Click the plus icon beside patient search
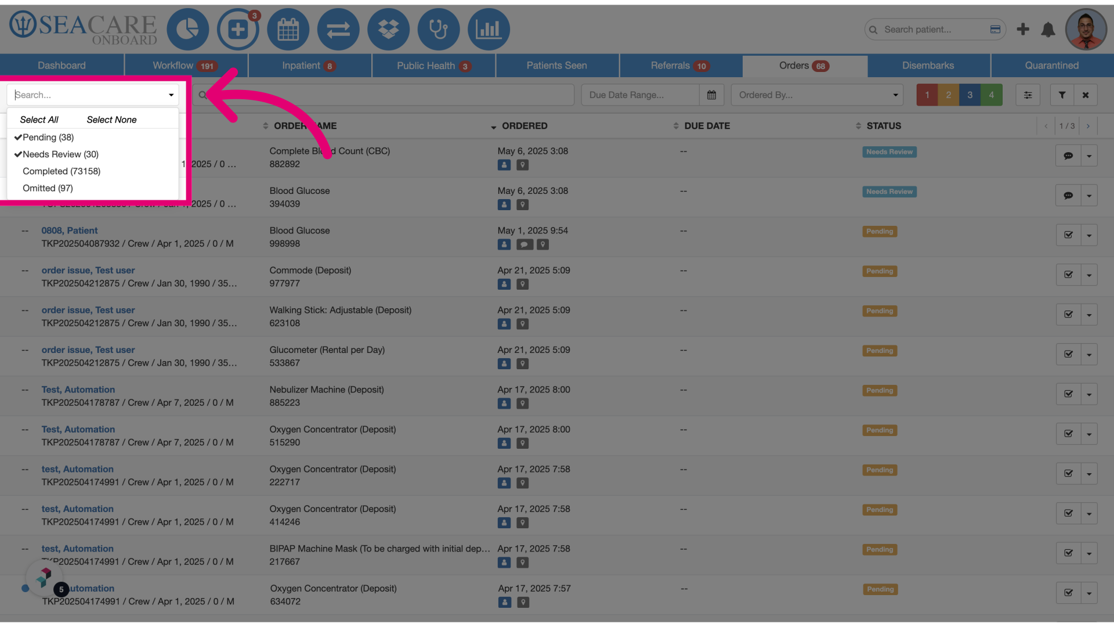 pyautogui.click(x=1023, y=29)
